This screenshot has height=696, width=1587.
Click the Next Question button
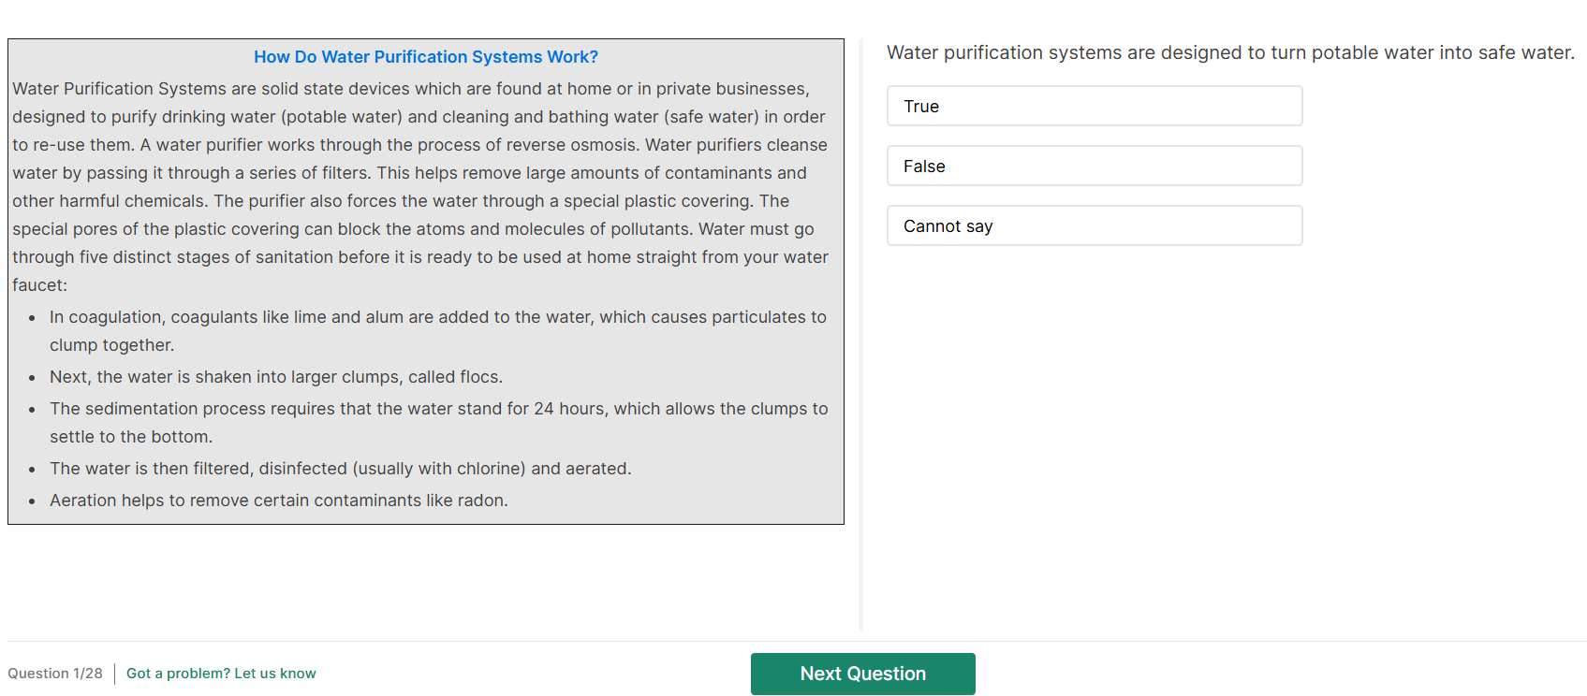click(x=862, y=674)
